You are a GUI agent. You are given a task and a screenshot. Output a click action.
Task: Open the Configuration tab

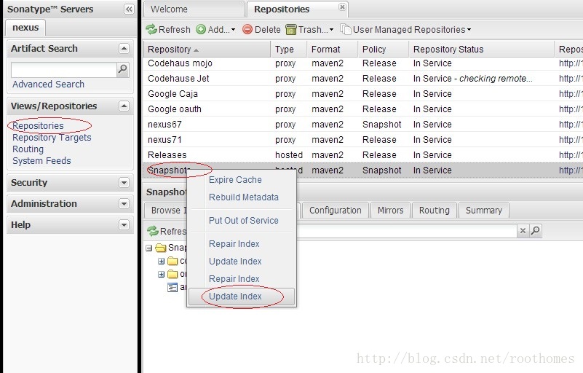point(335,211)
